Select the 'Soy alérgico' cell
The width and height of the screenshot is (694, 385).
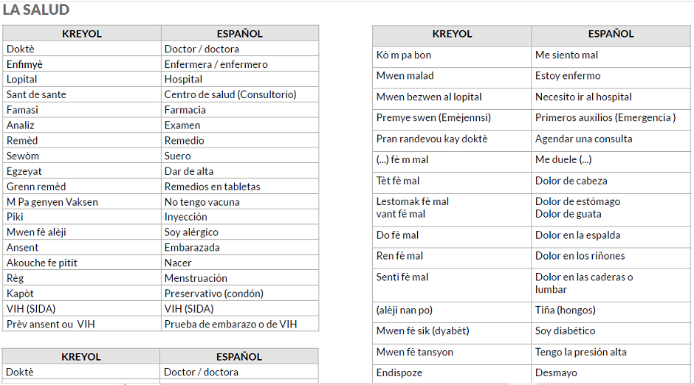tap(240, 232)
